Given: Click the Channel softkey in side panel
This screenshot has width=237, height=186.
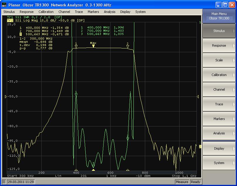Looking at the screenshot, I should pyautogui.click(x=219, y=89).
